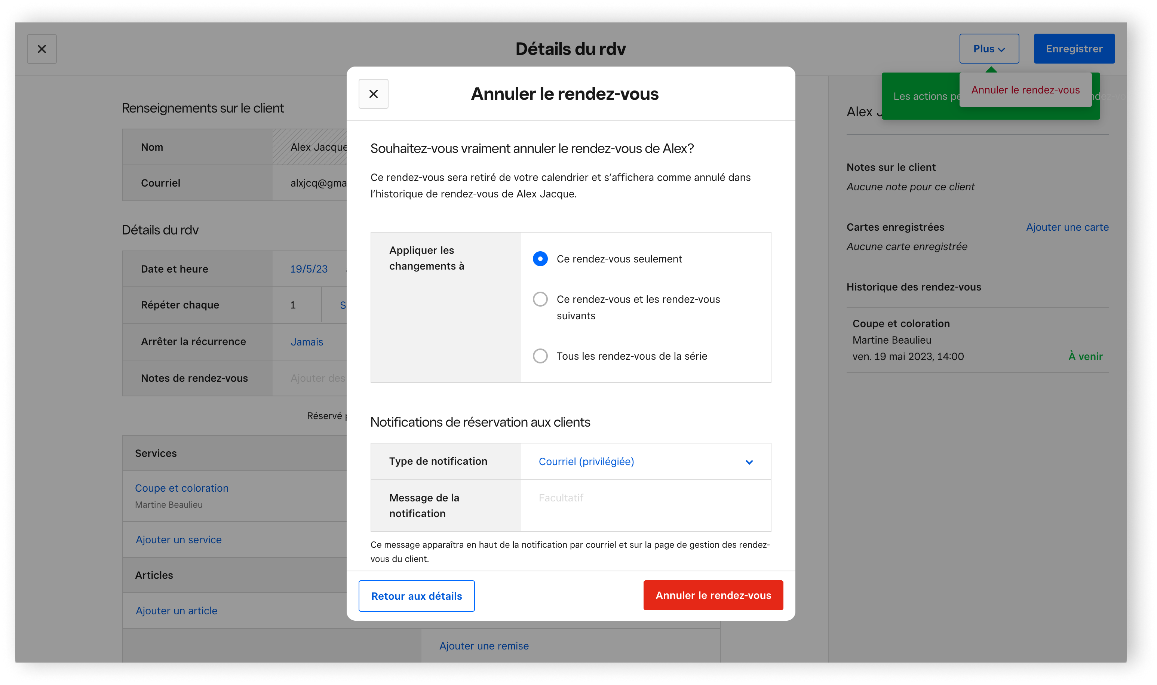Choose 'Annuler le rendez-vous' from Plus menu
Screen dimensions: 1157x685
click(x=1025, y=90)
